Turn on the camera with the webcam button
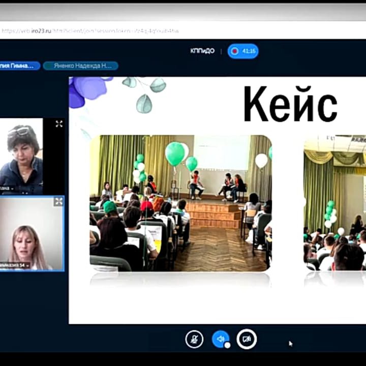Image resolution: width=366 pixels, height=366 pixels. [x=247, y=339]
